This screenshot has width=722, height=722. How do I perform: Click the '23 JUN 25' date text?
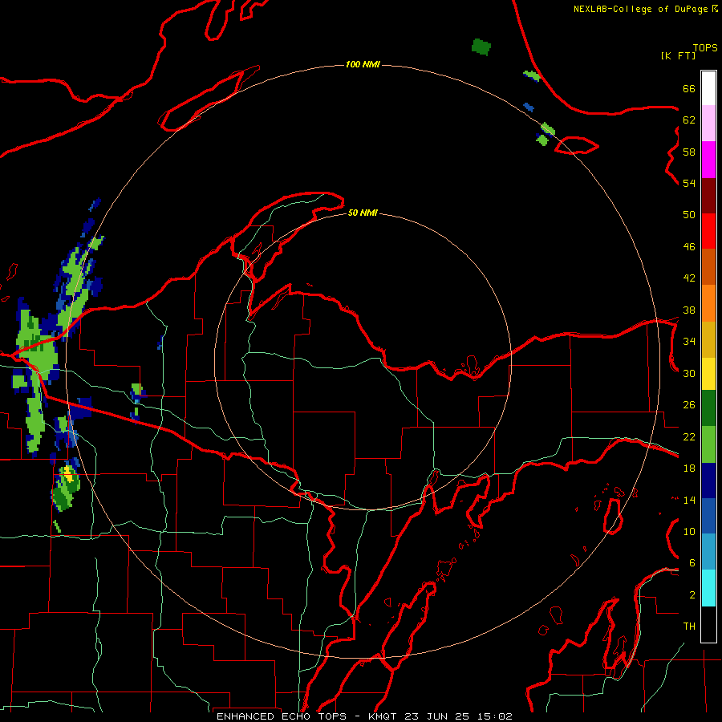[x=437, y=716]
